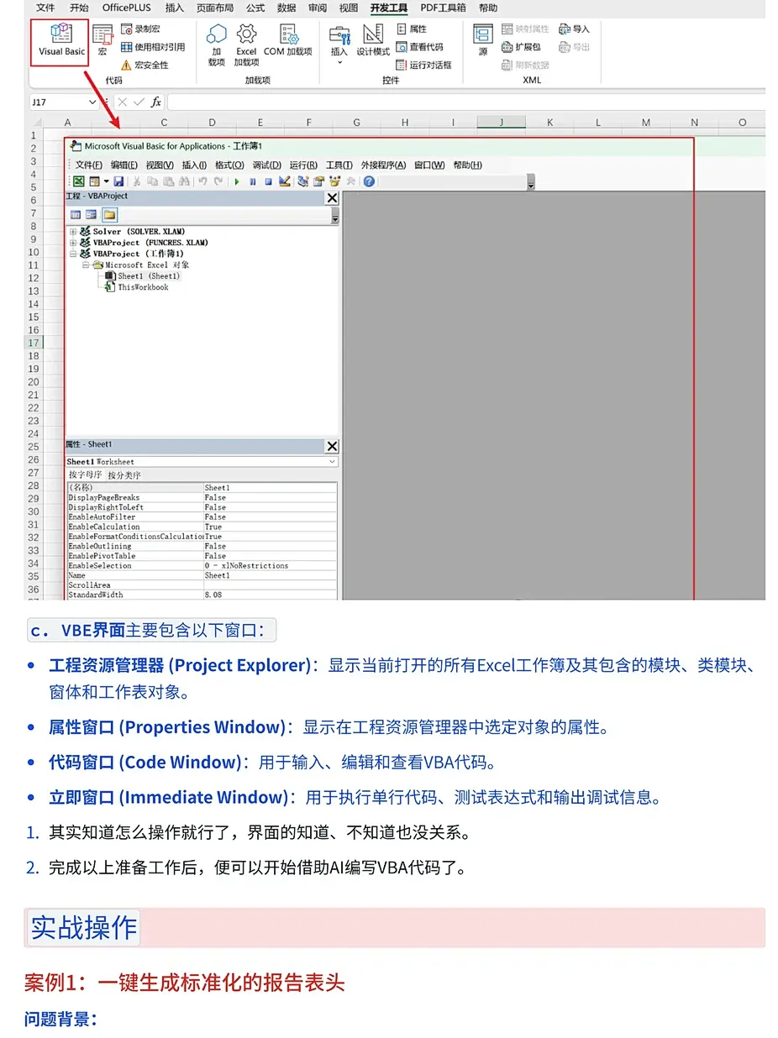Open the 加载项 add-ins hexagon button
This screenshot has width=778, height=1038.
coord(217,45)
